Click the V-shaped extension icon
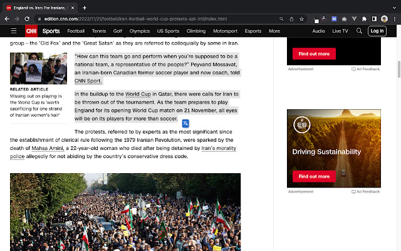 pos(354,19)
